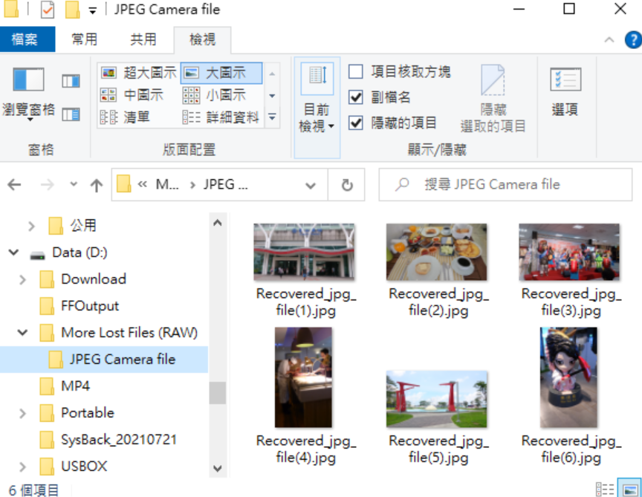This screenshot has width=642, height=497.
Task: Switch to the 常用 Home tab
Action: pyautogui.click(x=85, y=39)
